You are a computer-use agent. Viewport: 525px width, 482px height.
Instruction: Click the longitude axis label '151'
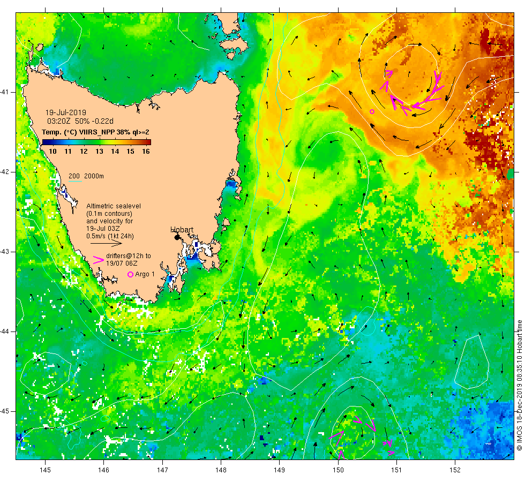pos(396,470)
